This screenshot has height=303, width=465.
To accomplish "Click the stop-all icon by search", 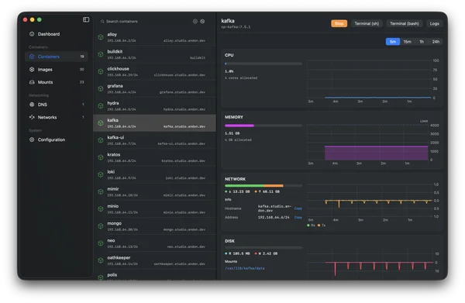I will click(x=202, y=22).
